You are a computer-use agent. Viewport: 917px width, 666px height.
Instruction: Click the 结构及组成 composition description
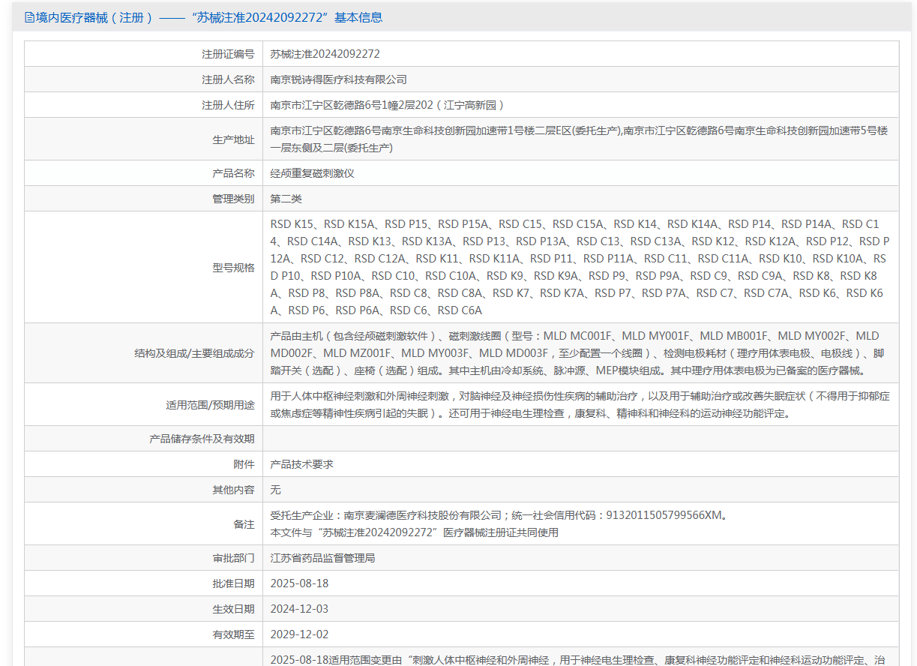coord(579,353)
